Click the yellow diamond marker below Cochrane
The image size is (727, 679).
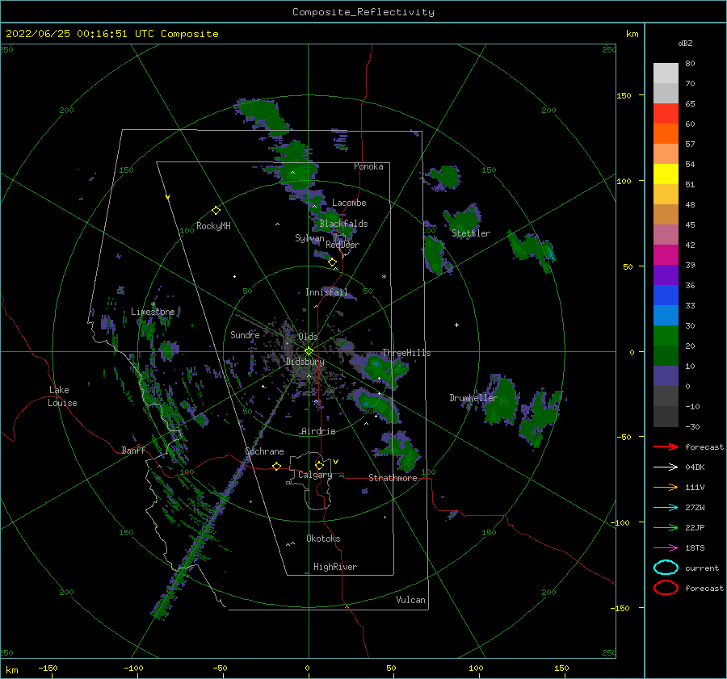[277, 467]
